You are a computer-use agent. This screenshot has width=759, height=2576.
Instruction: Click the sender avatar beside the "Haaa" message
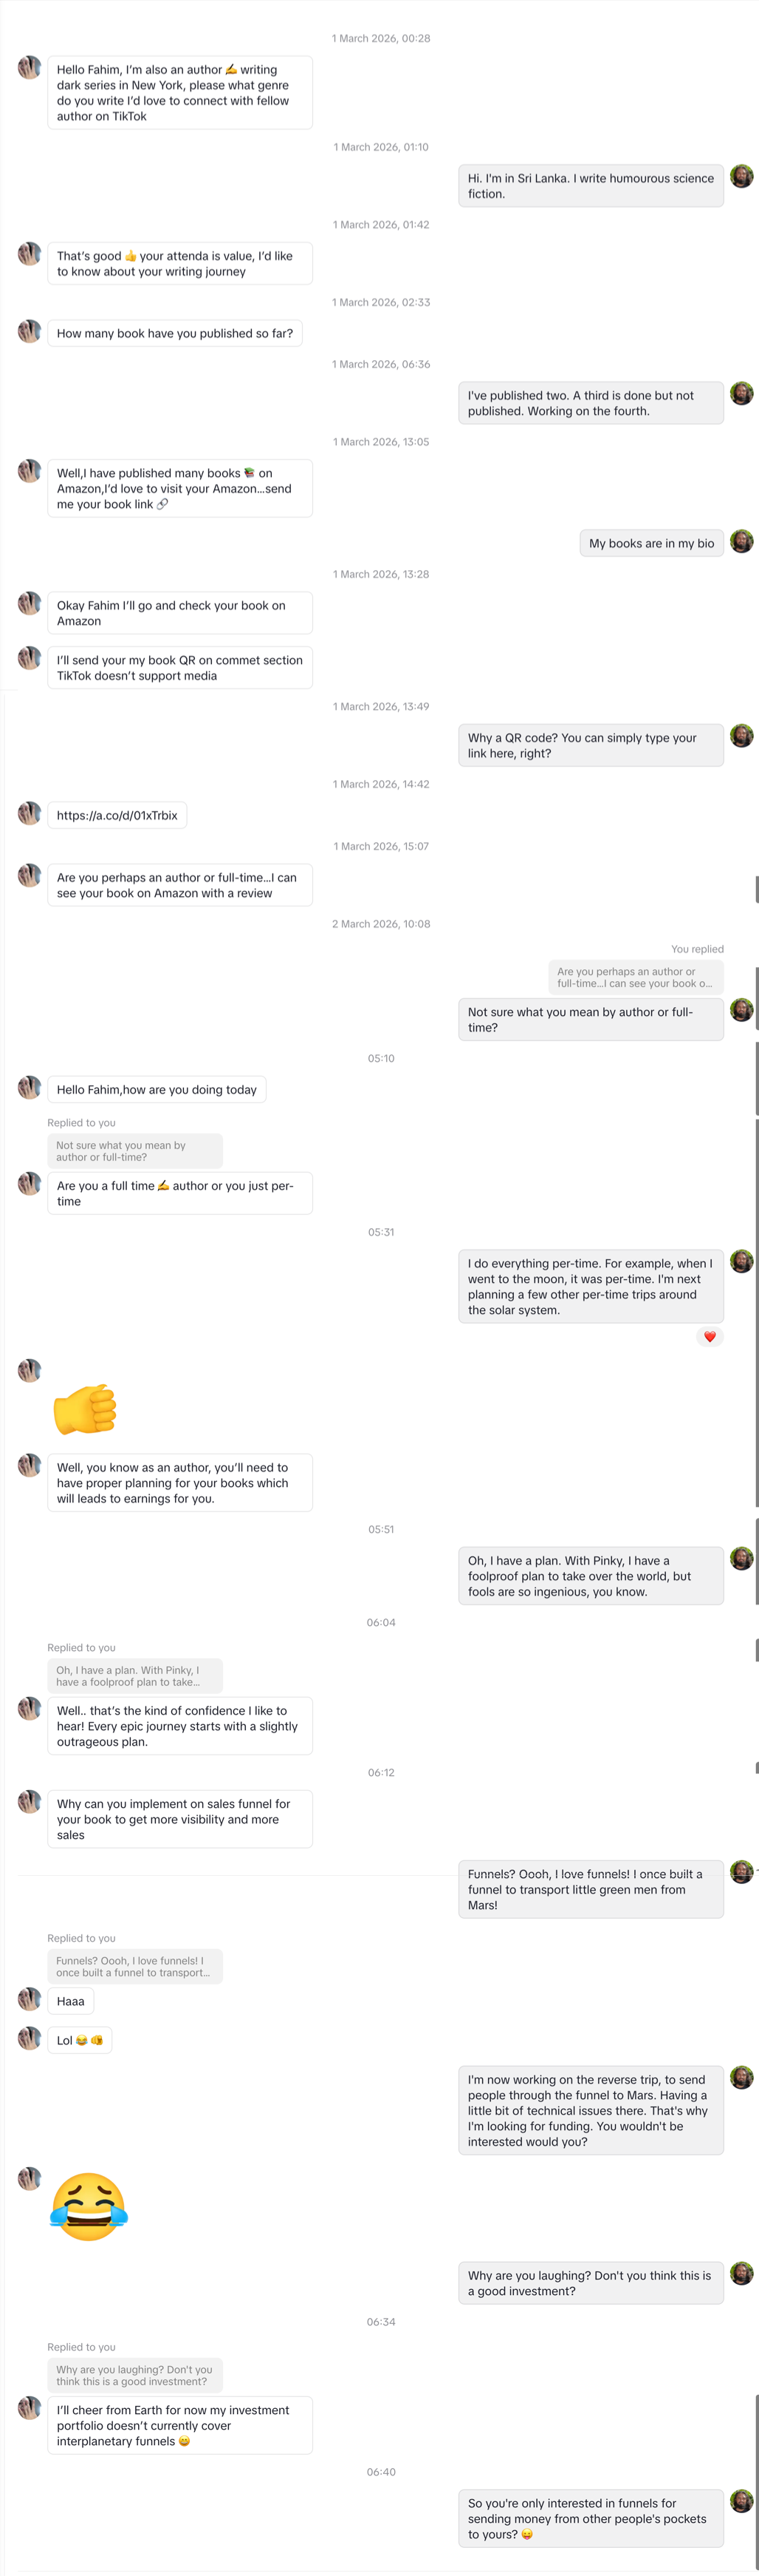pyautogui.click(x=30, y=1999)
